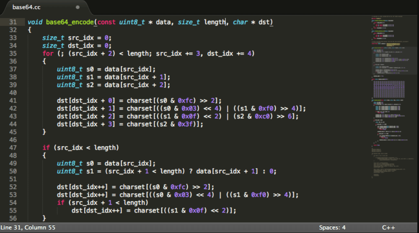The image size is (419, 233).
Task: Click the const keyword on line 31
Action: coord(106,22)
